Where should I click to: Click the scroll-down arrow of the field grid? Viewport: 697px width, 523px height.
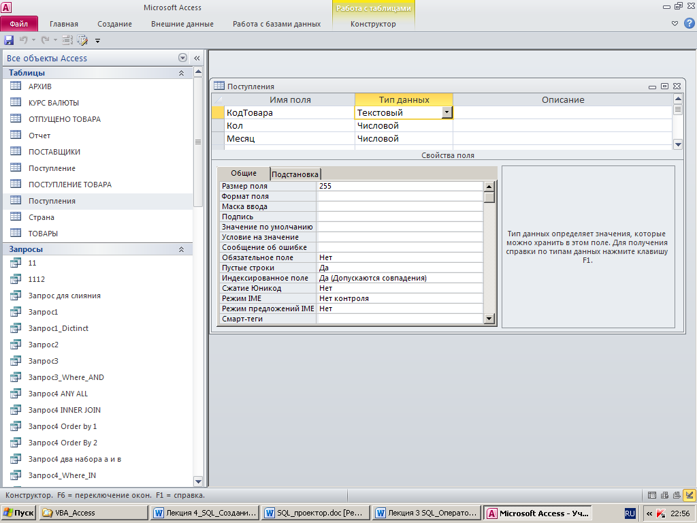678,144
